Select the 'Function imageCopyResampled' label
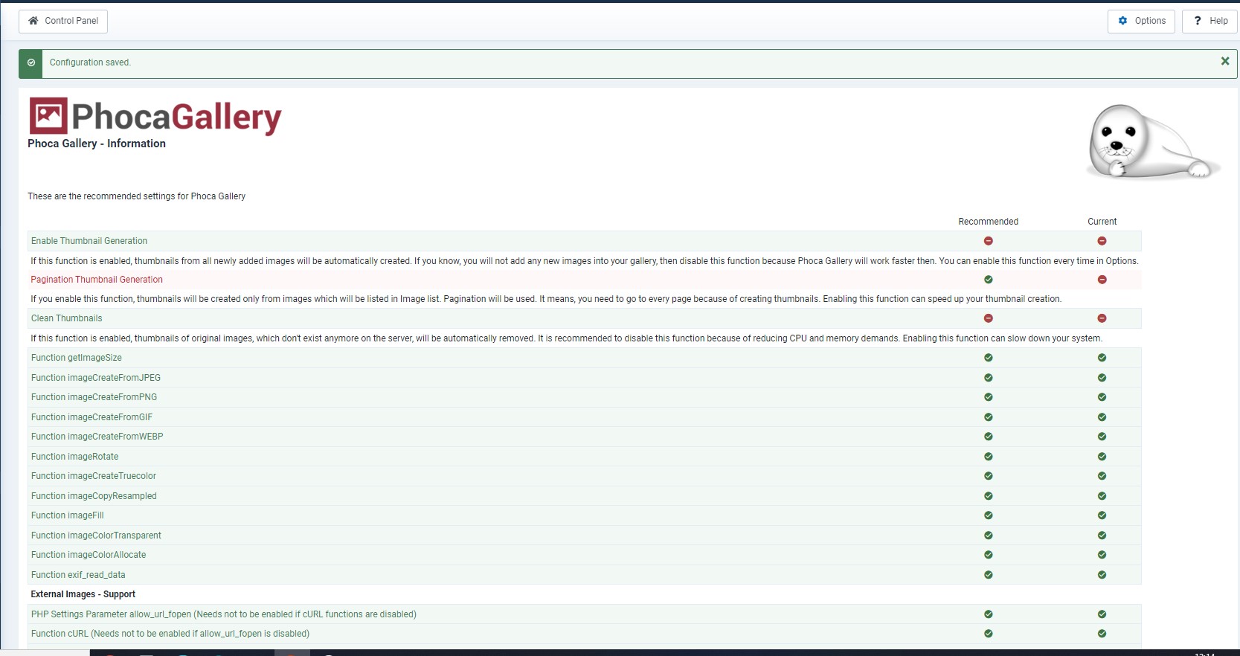 coord(94,496)
